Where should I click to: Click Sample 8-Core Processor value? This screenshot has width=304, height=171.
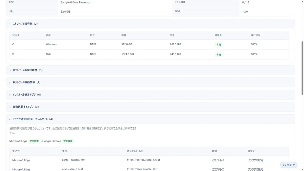click(76, 2)
